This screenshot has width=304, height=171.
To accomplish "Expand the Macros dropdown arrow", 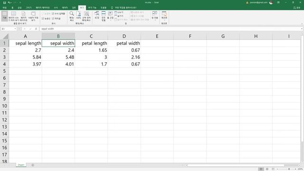I will pos(164,20).
